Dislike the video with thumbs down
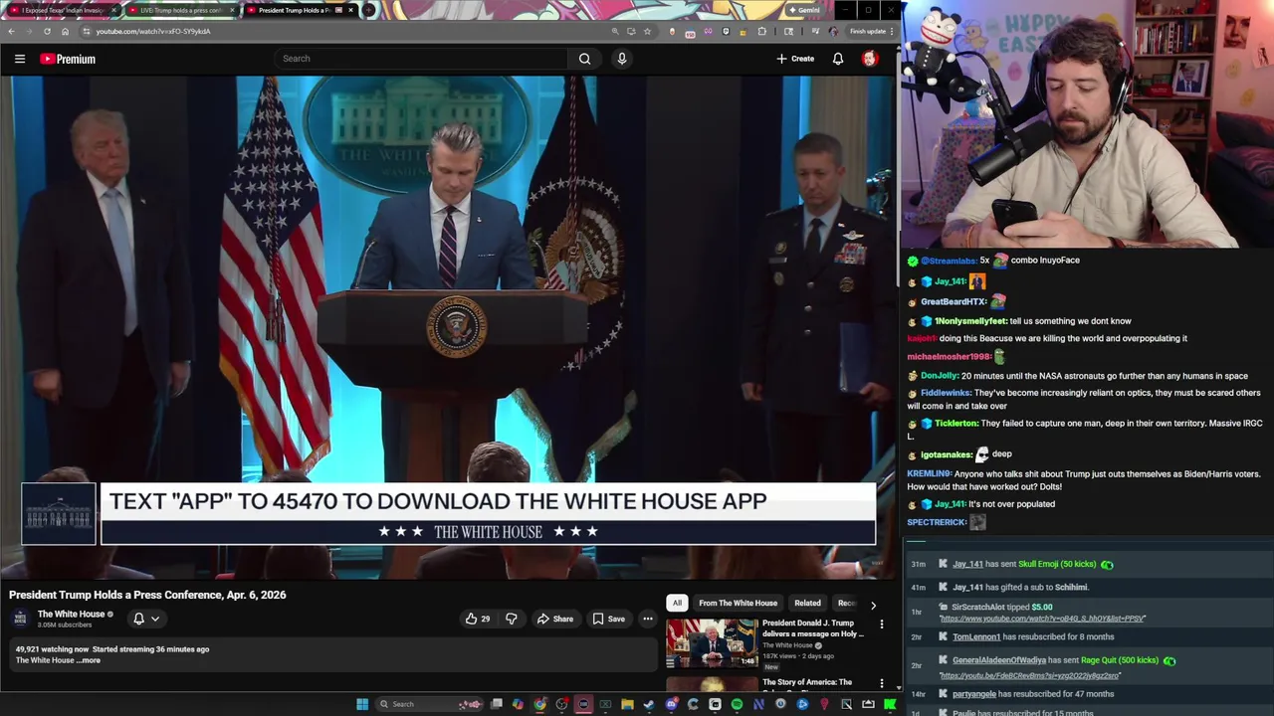The width and height of the screenshot is (1274, 716). [512, 619]
